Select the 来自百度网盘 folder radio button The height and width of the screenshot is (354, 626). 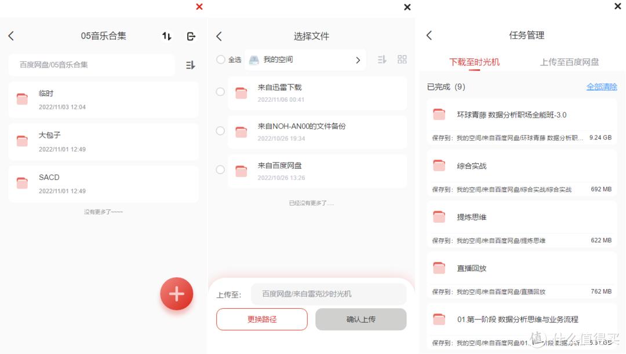tap(220, 170)
